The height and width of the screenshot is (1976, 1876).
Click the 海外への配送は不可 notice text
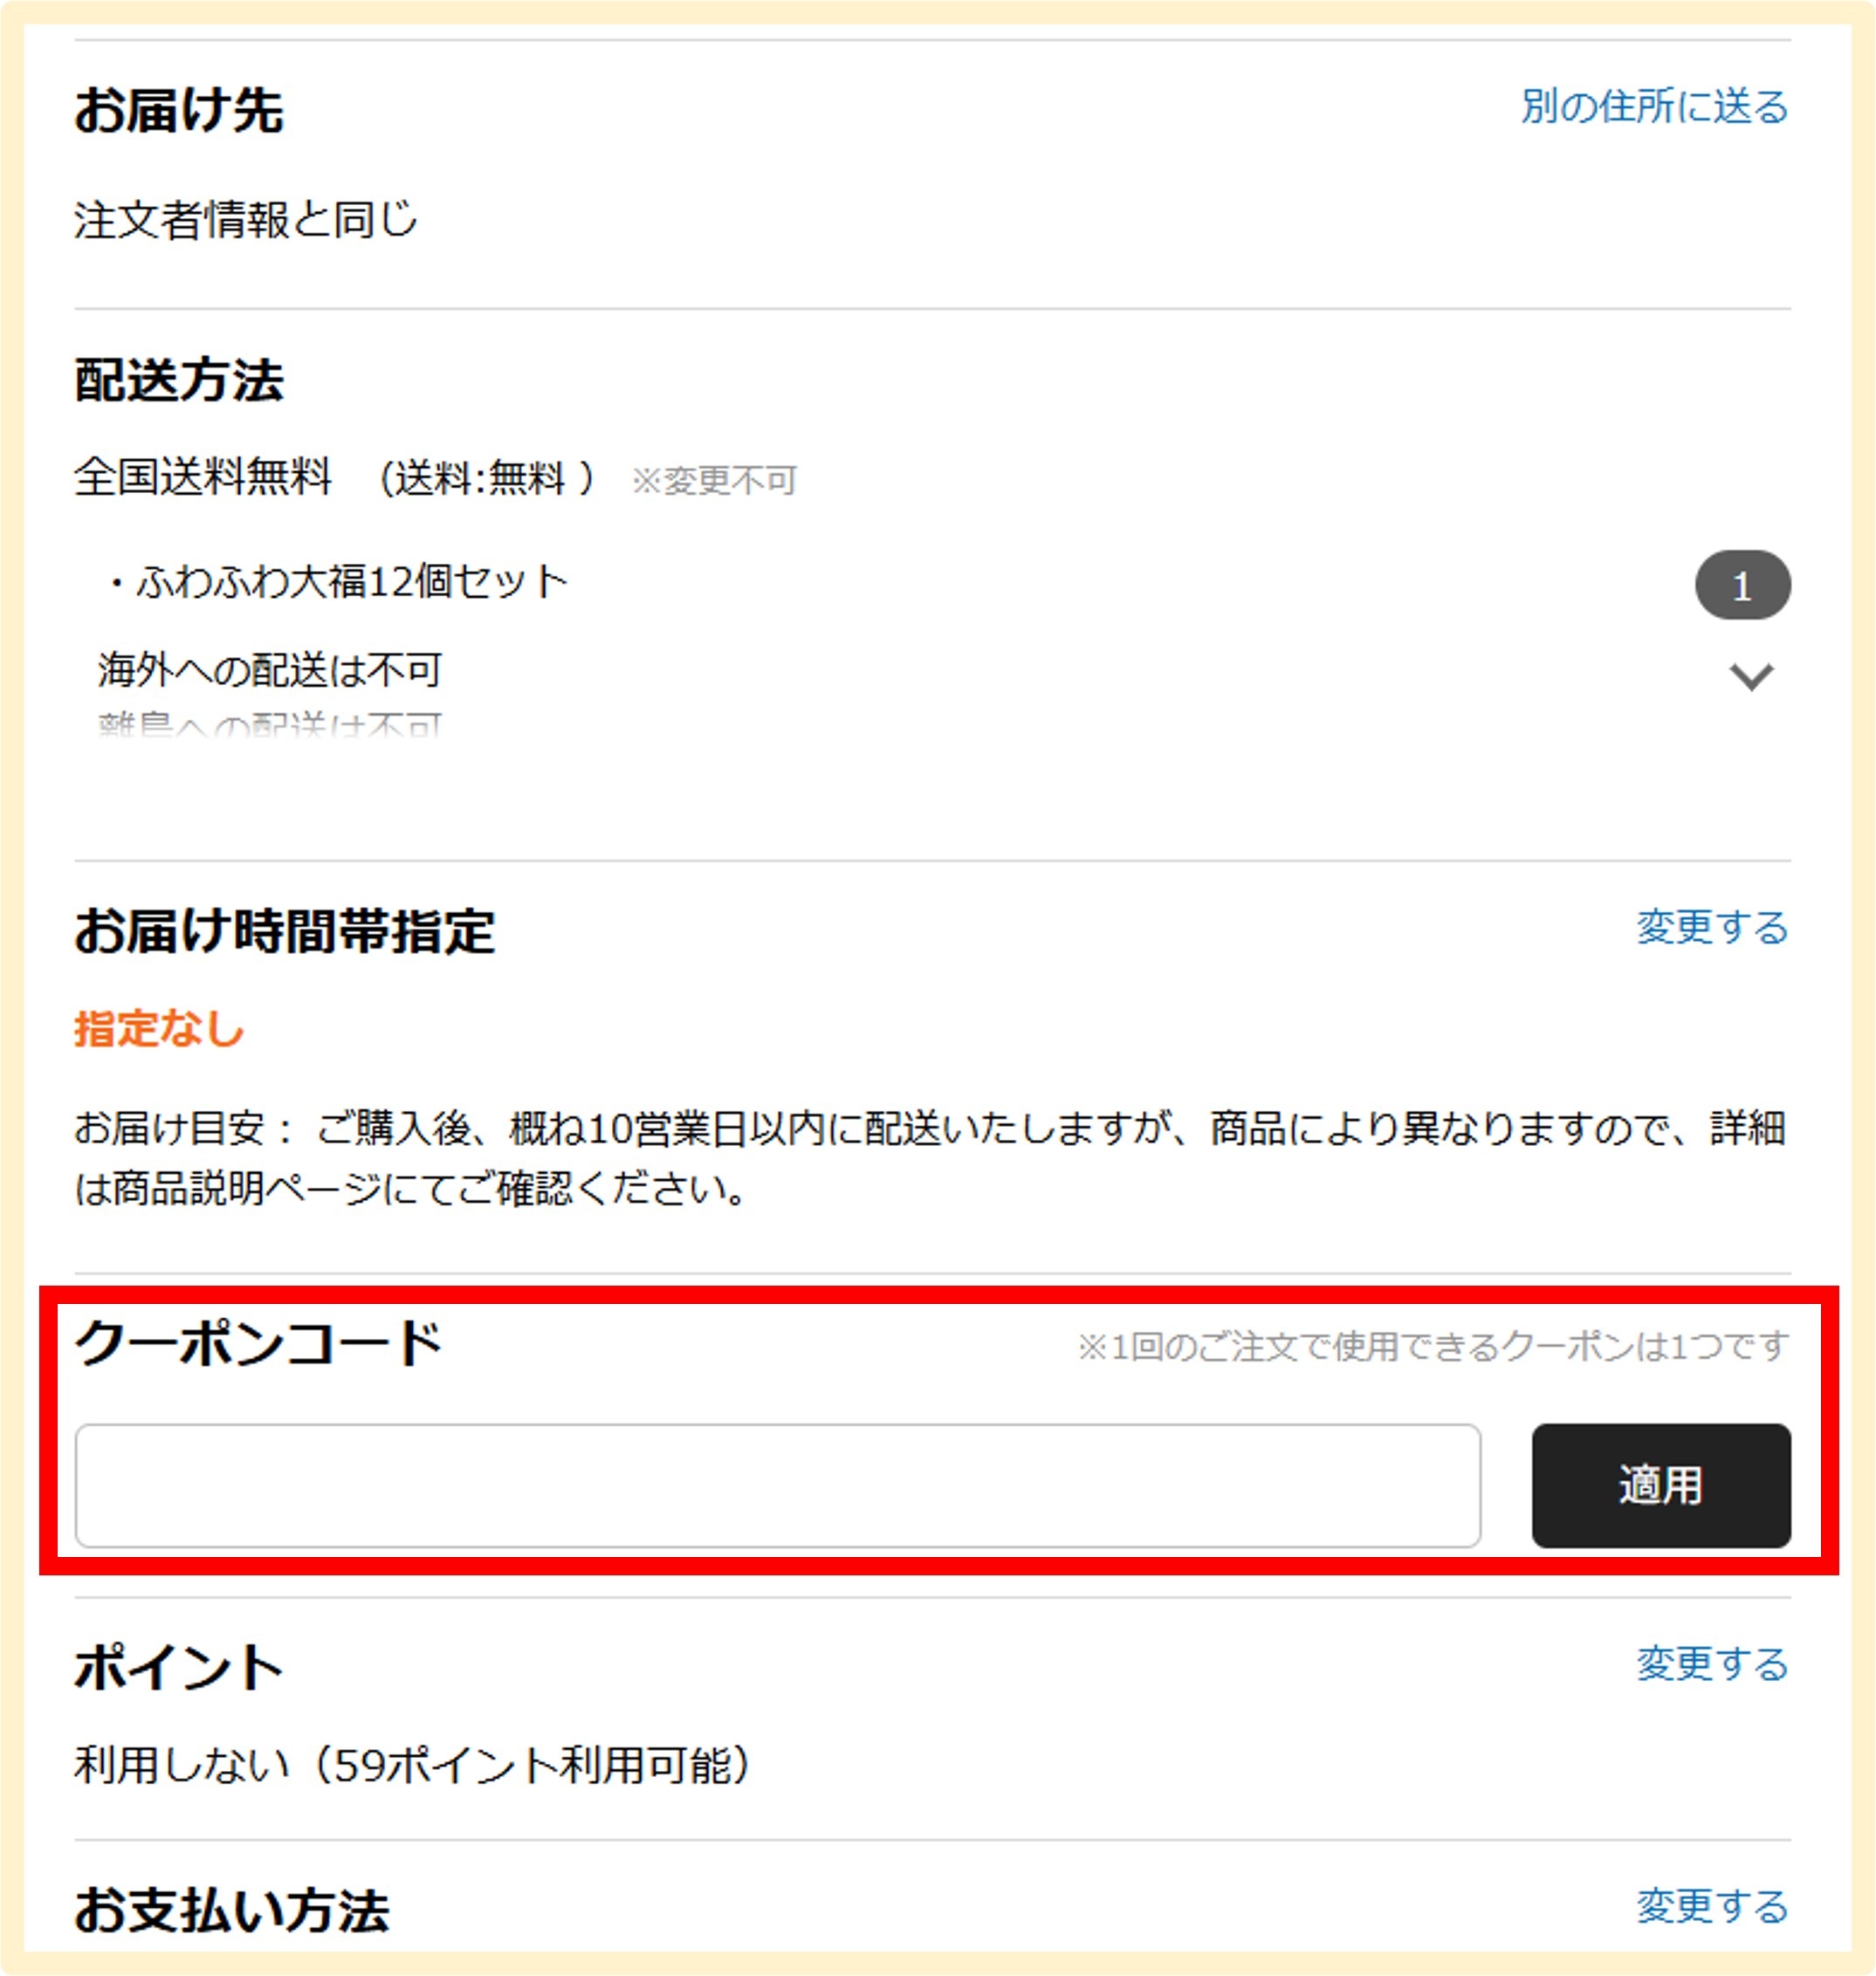[270, 670]
